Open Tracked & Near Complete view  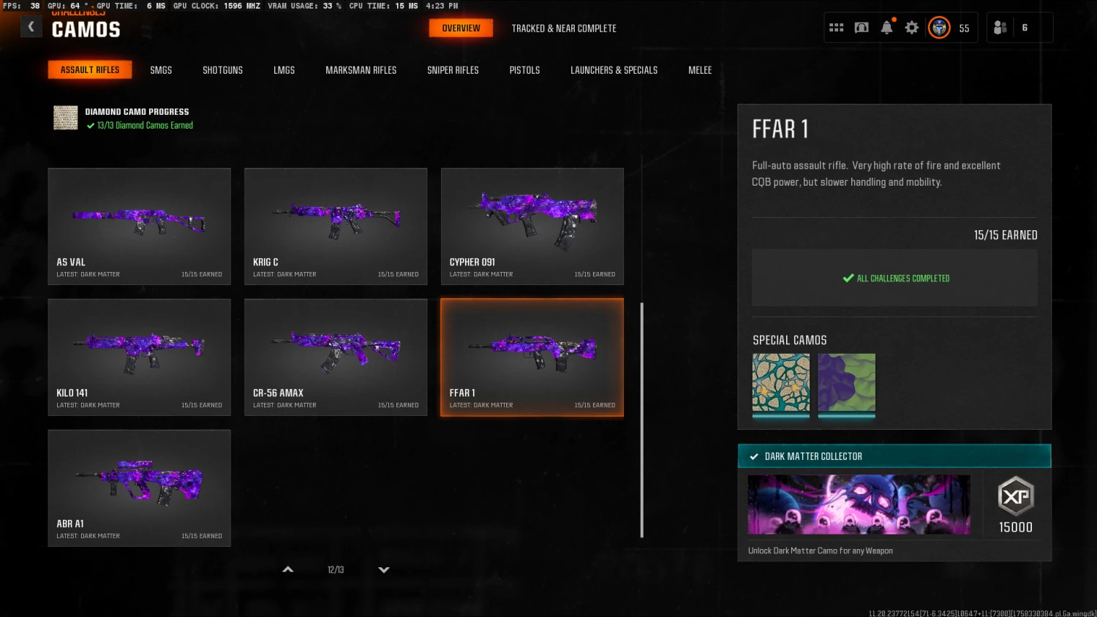click(564, 29)
